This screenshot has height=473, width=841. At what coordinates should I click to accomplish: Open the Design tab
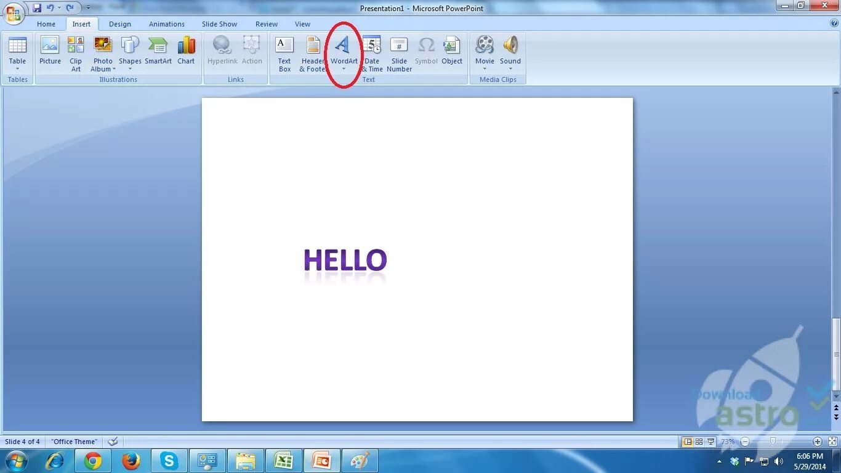pyautogui.click(x=119, y=24)
